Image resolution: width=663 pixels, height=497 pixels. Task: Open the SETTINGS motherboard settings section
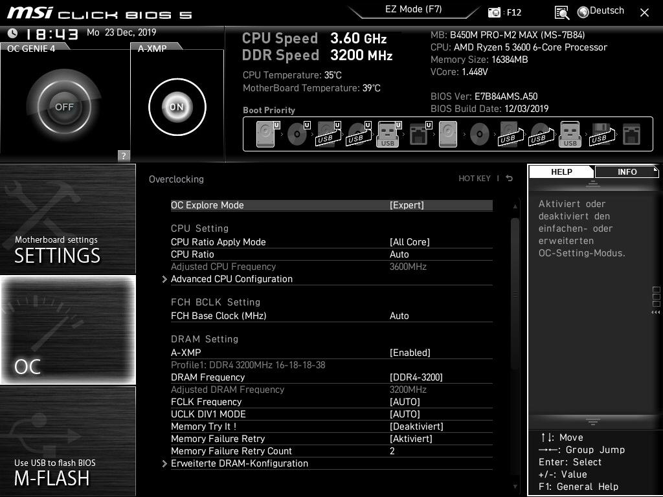[x=67, y=219]
